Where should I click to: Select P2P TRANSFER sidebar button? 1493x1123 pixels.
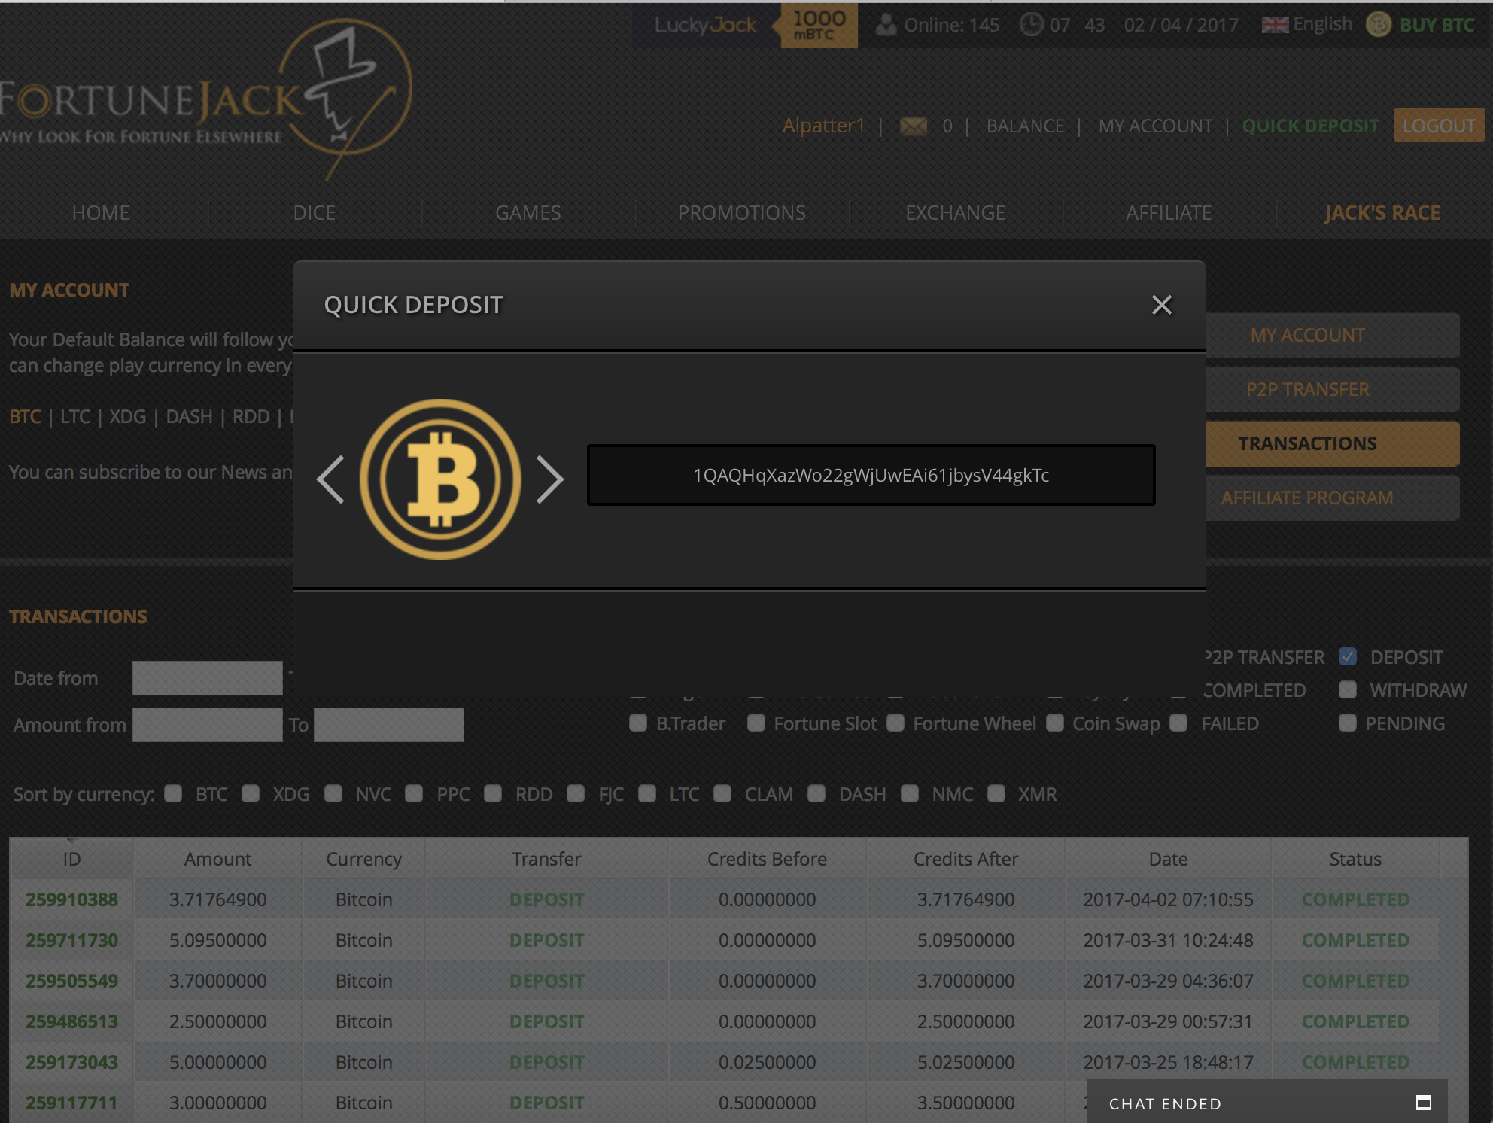[x=1333, y=390]
